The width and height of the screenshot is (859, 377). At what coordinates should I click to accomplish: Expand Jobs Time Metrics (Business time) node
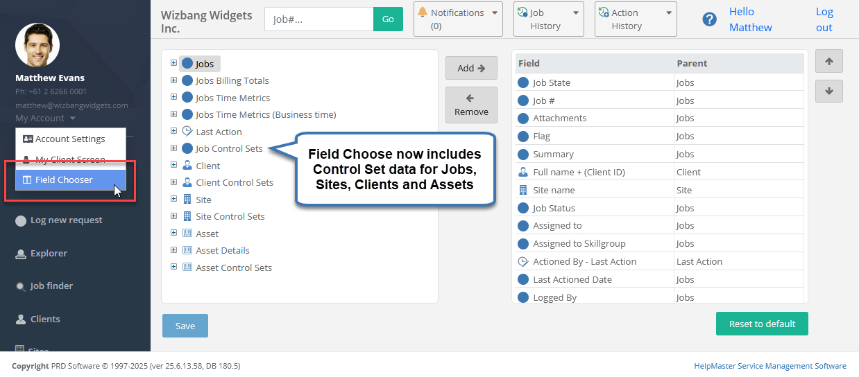point(173,114)
